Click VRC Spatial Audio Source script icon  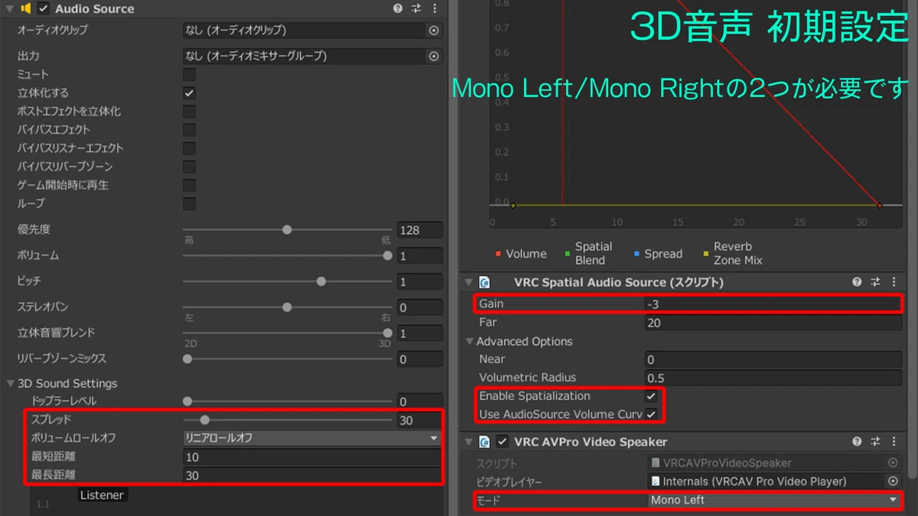tap(484, 282)
